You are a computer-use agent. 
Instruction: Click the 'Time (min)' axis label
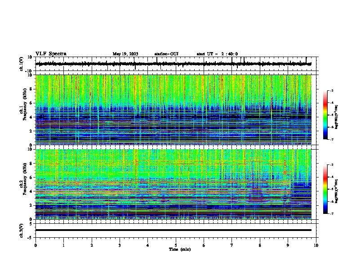(x=180, y=249)
